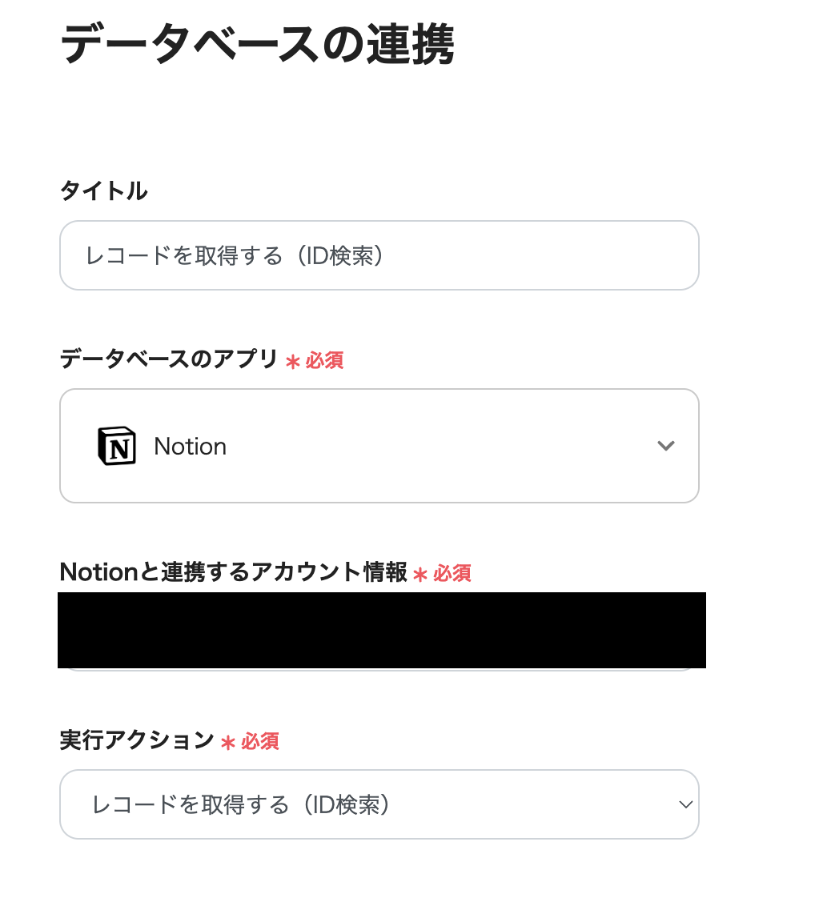The image size is (815, 914).
Task: Click 必須 text beside データベースのアプリ
Action: pyautogui.click(x=324, y=360)
